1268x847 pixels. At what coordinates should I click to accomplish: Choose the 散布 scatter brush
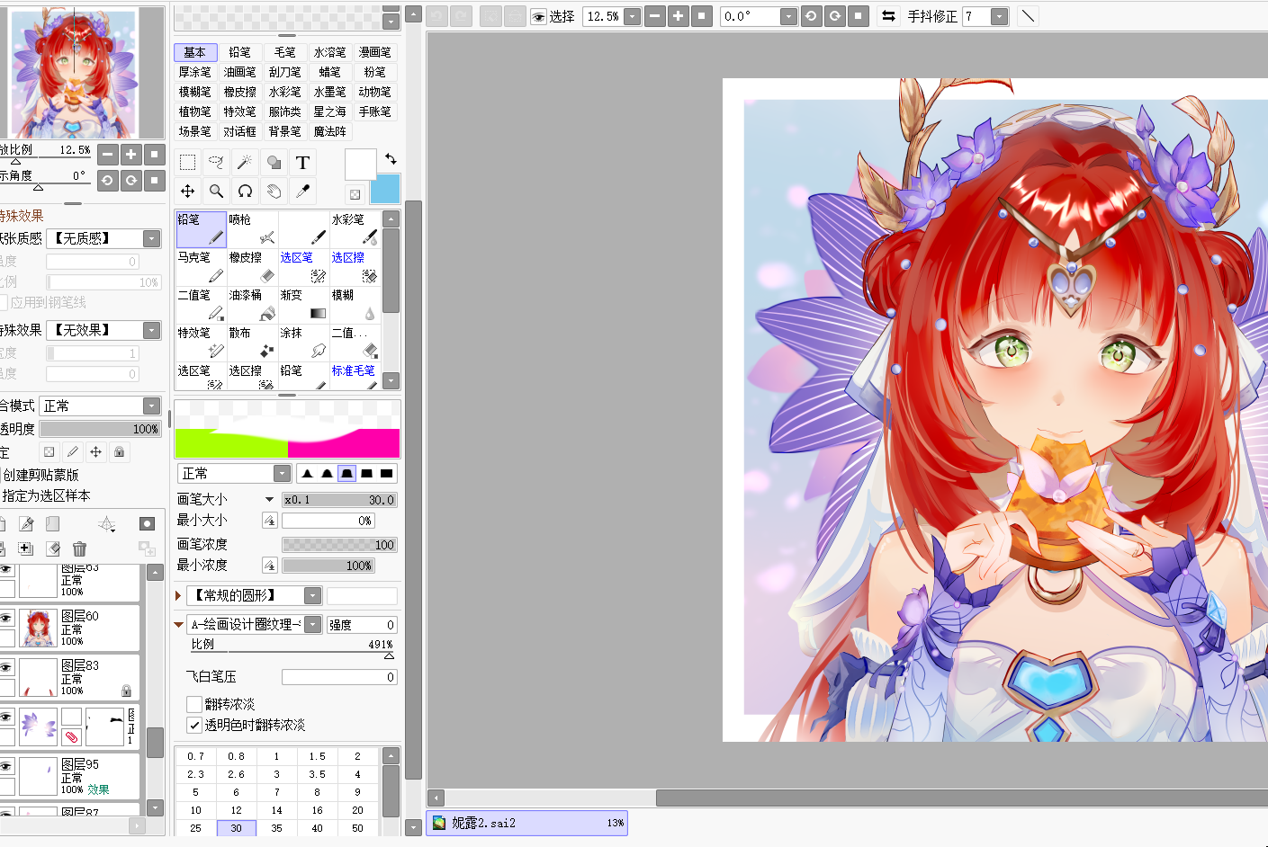(x=253, y=343)
